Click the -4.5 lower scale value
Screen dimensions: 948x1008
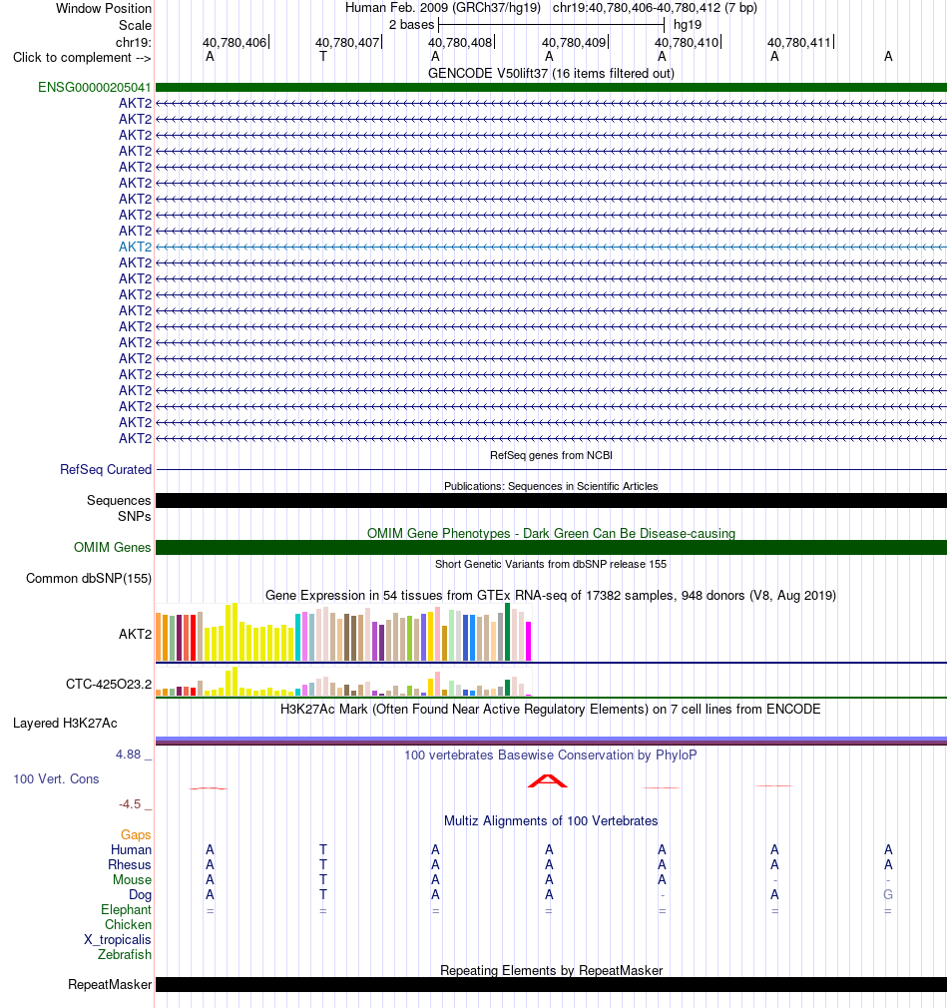coord(130,804)
